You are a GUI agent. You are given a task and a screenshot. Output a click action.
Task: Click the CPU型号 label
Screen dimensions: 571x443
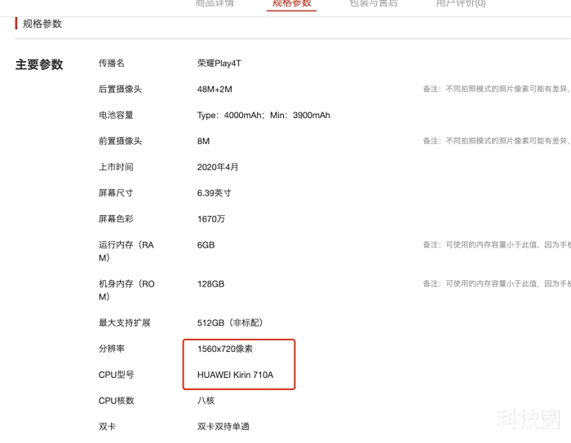pos(116,375)
